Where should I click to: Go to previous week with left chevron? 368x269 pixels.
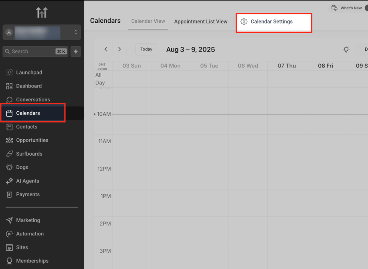(106, 49)
